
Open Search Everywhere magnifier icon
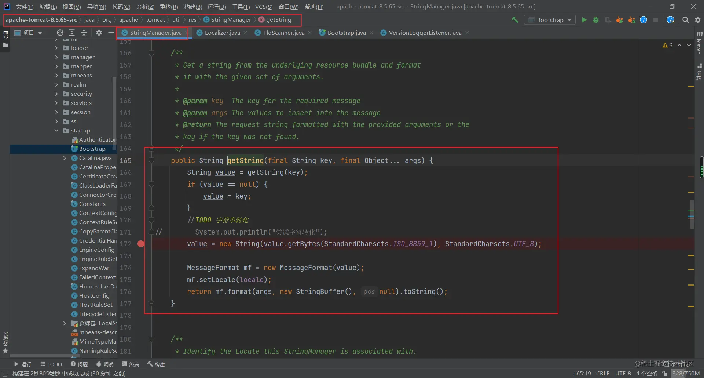pyautogui.click(x=685, y=20)
